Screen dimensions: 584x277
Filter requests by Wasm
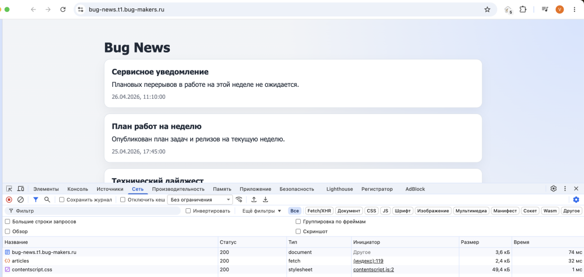pyautogui.click(x=550, y=211)
